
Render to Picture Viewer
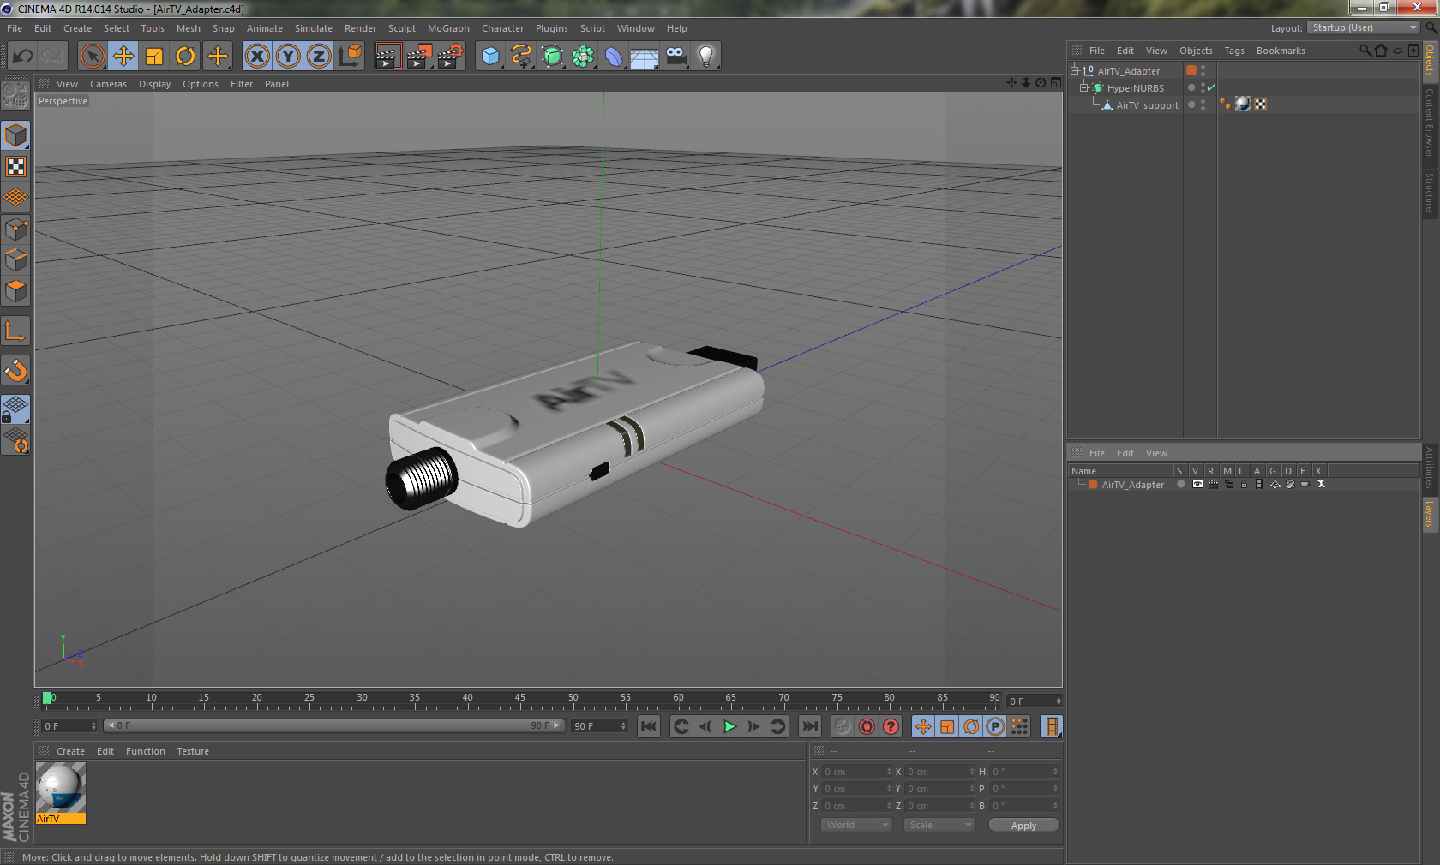coord(419,57)
